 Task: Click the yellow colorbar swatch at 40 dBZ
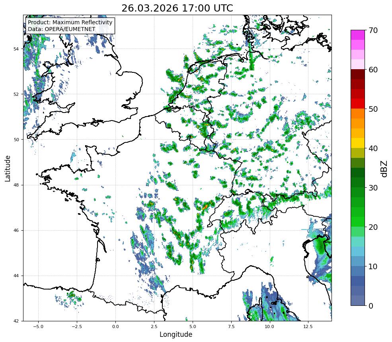(x=358, y=143)
